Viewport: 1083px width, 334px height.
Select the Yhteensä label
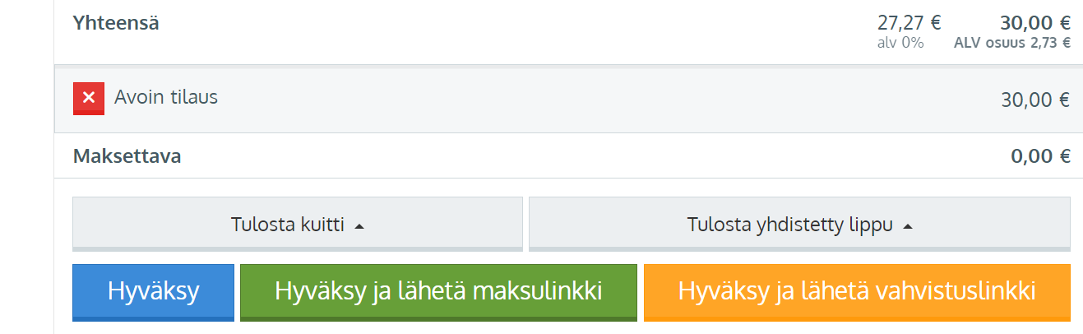click(x=116, y=23)
